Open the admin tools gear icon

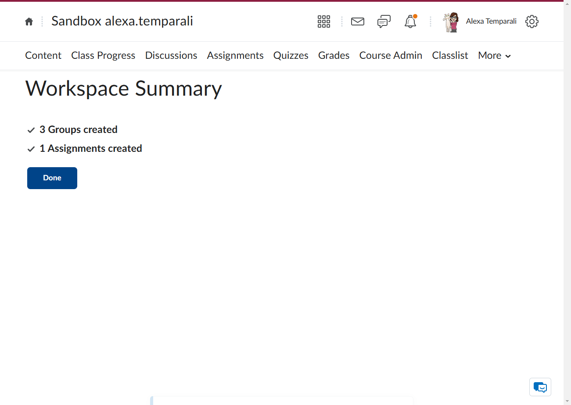[x=532, y=22]
